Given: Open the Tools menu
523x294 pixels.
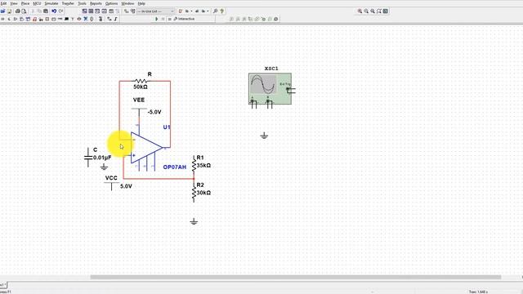Looking at the screenshot, I should [82, 3].
